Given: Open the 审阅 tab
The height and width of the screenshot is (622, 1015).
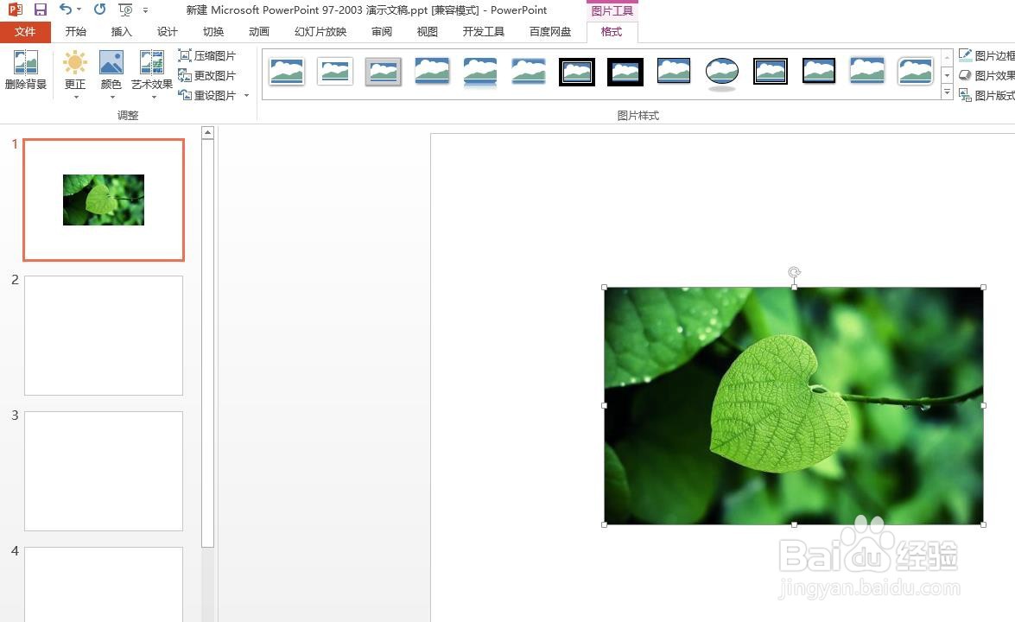Looking at the screenshot, I should pos(381,32).
